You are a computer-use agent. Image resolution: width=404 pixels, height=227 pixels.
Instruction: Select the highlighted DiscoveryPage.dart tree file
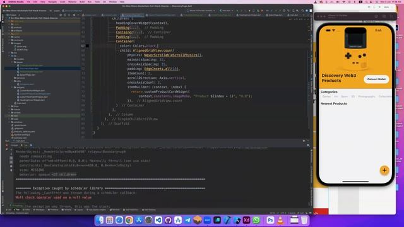pyautogui.click(x=29, y=69)
